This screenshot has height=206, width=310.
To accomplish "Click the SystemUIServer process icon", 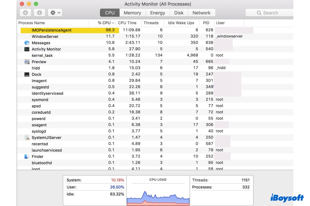I will click(27, 138).
